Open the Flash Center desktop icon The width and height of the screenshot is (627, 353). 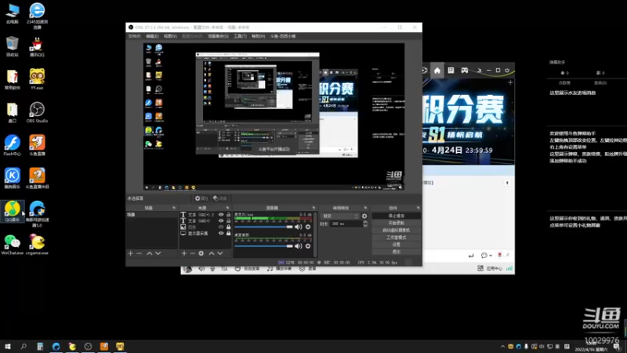point(12,145)
